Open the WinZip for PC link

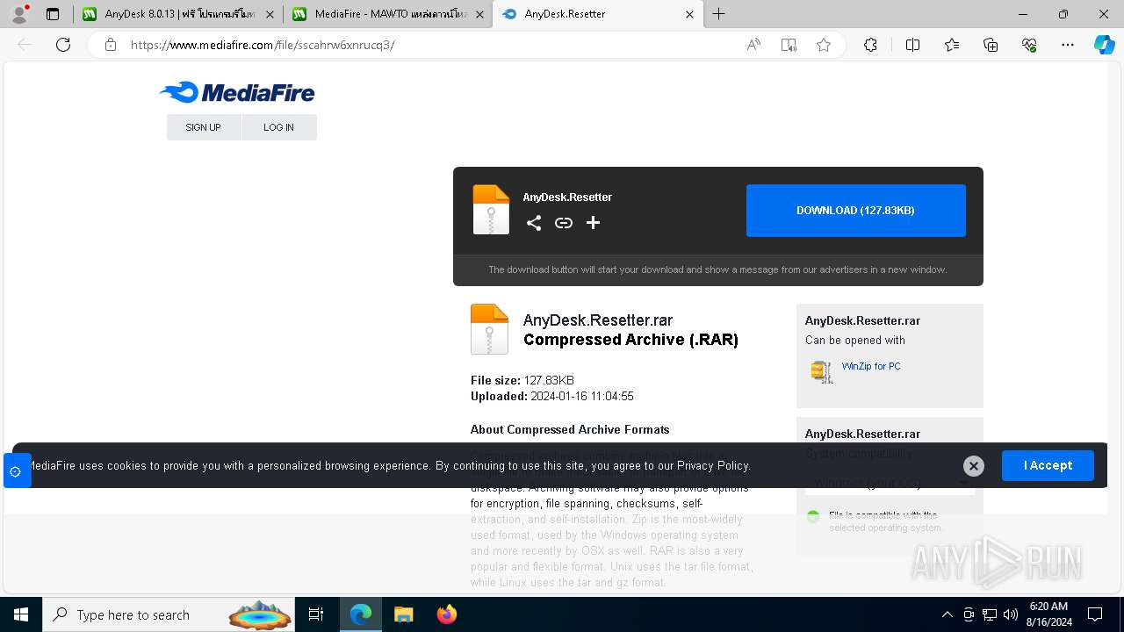(871, 366)
